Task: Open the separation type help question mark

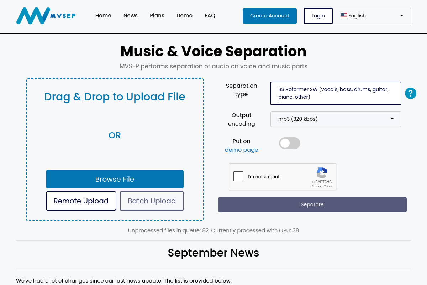Action: 410,93
